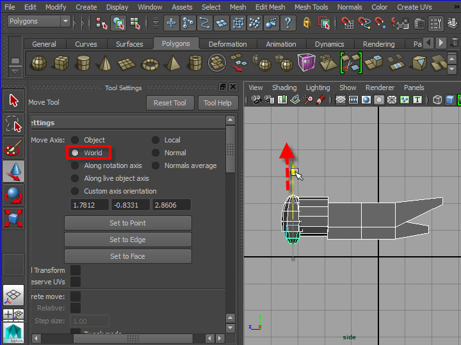This screenshot has height=345, width=461.
Task: Float the Tool Settings panel
Action: click(223, 87)
